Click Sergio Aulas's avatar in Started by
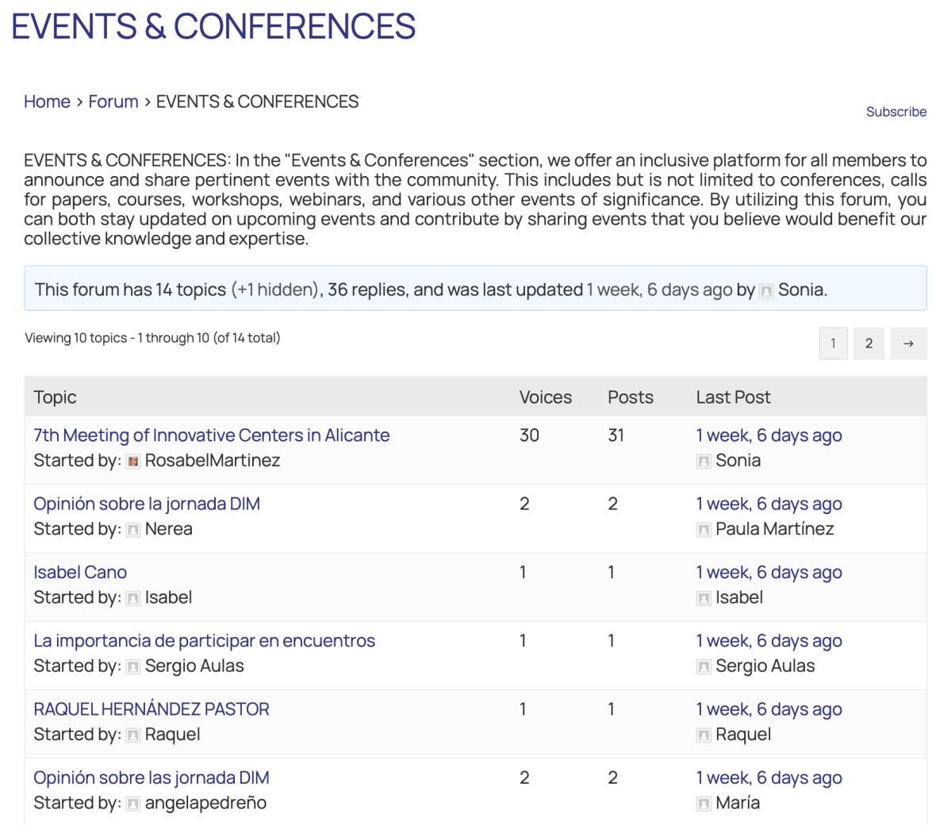Image resolution: width=936 pixels, height=825 pixels. click(x=133, y=667)
